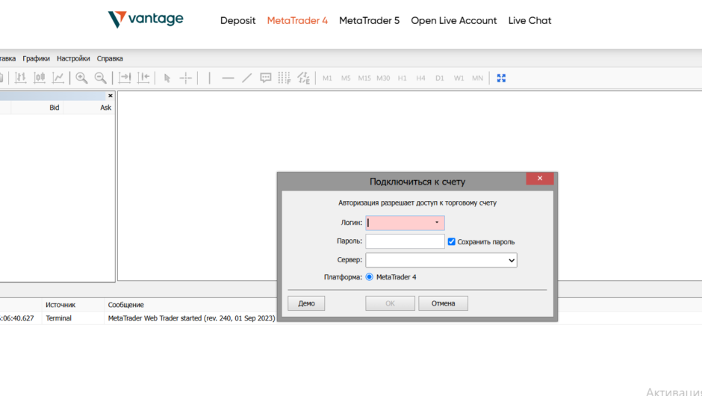
Task: Uncheck the Сохранить пароль checkbox
Action: coord(452,241)
